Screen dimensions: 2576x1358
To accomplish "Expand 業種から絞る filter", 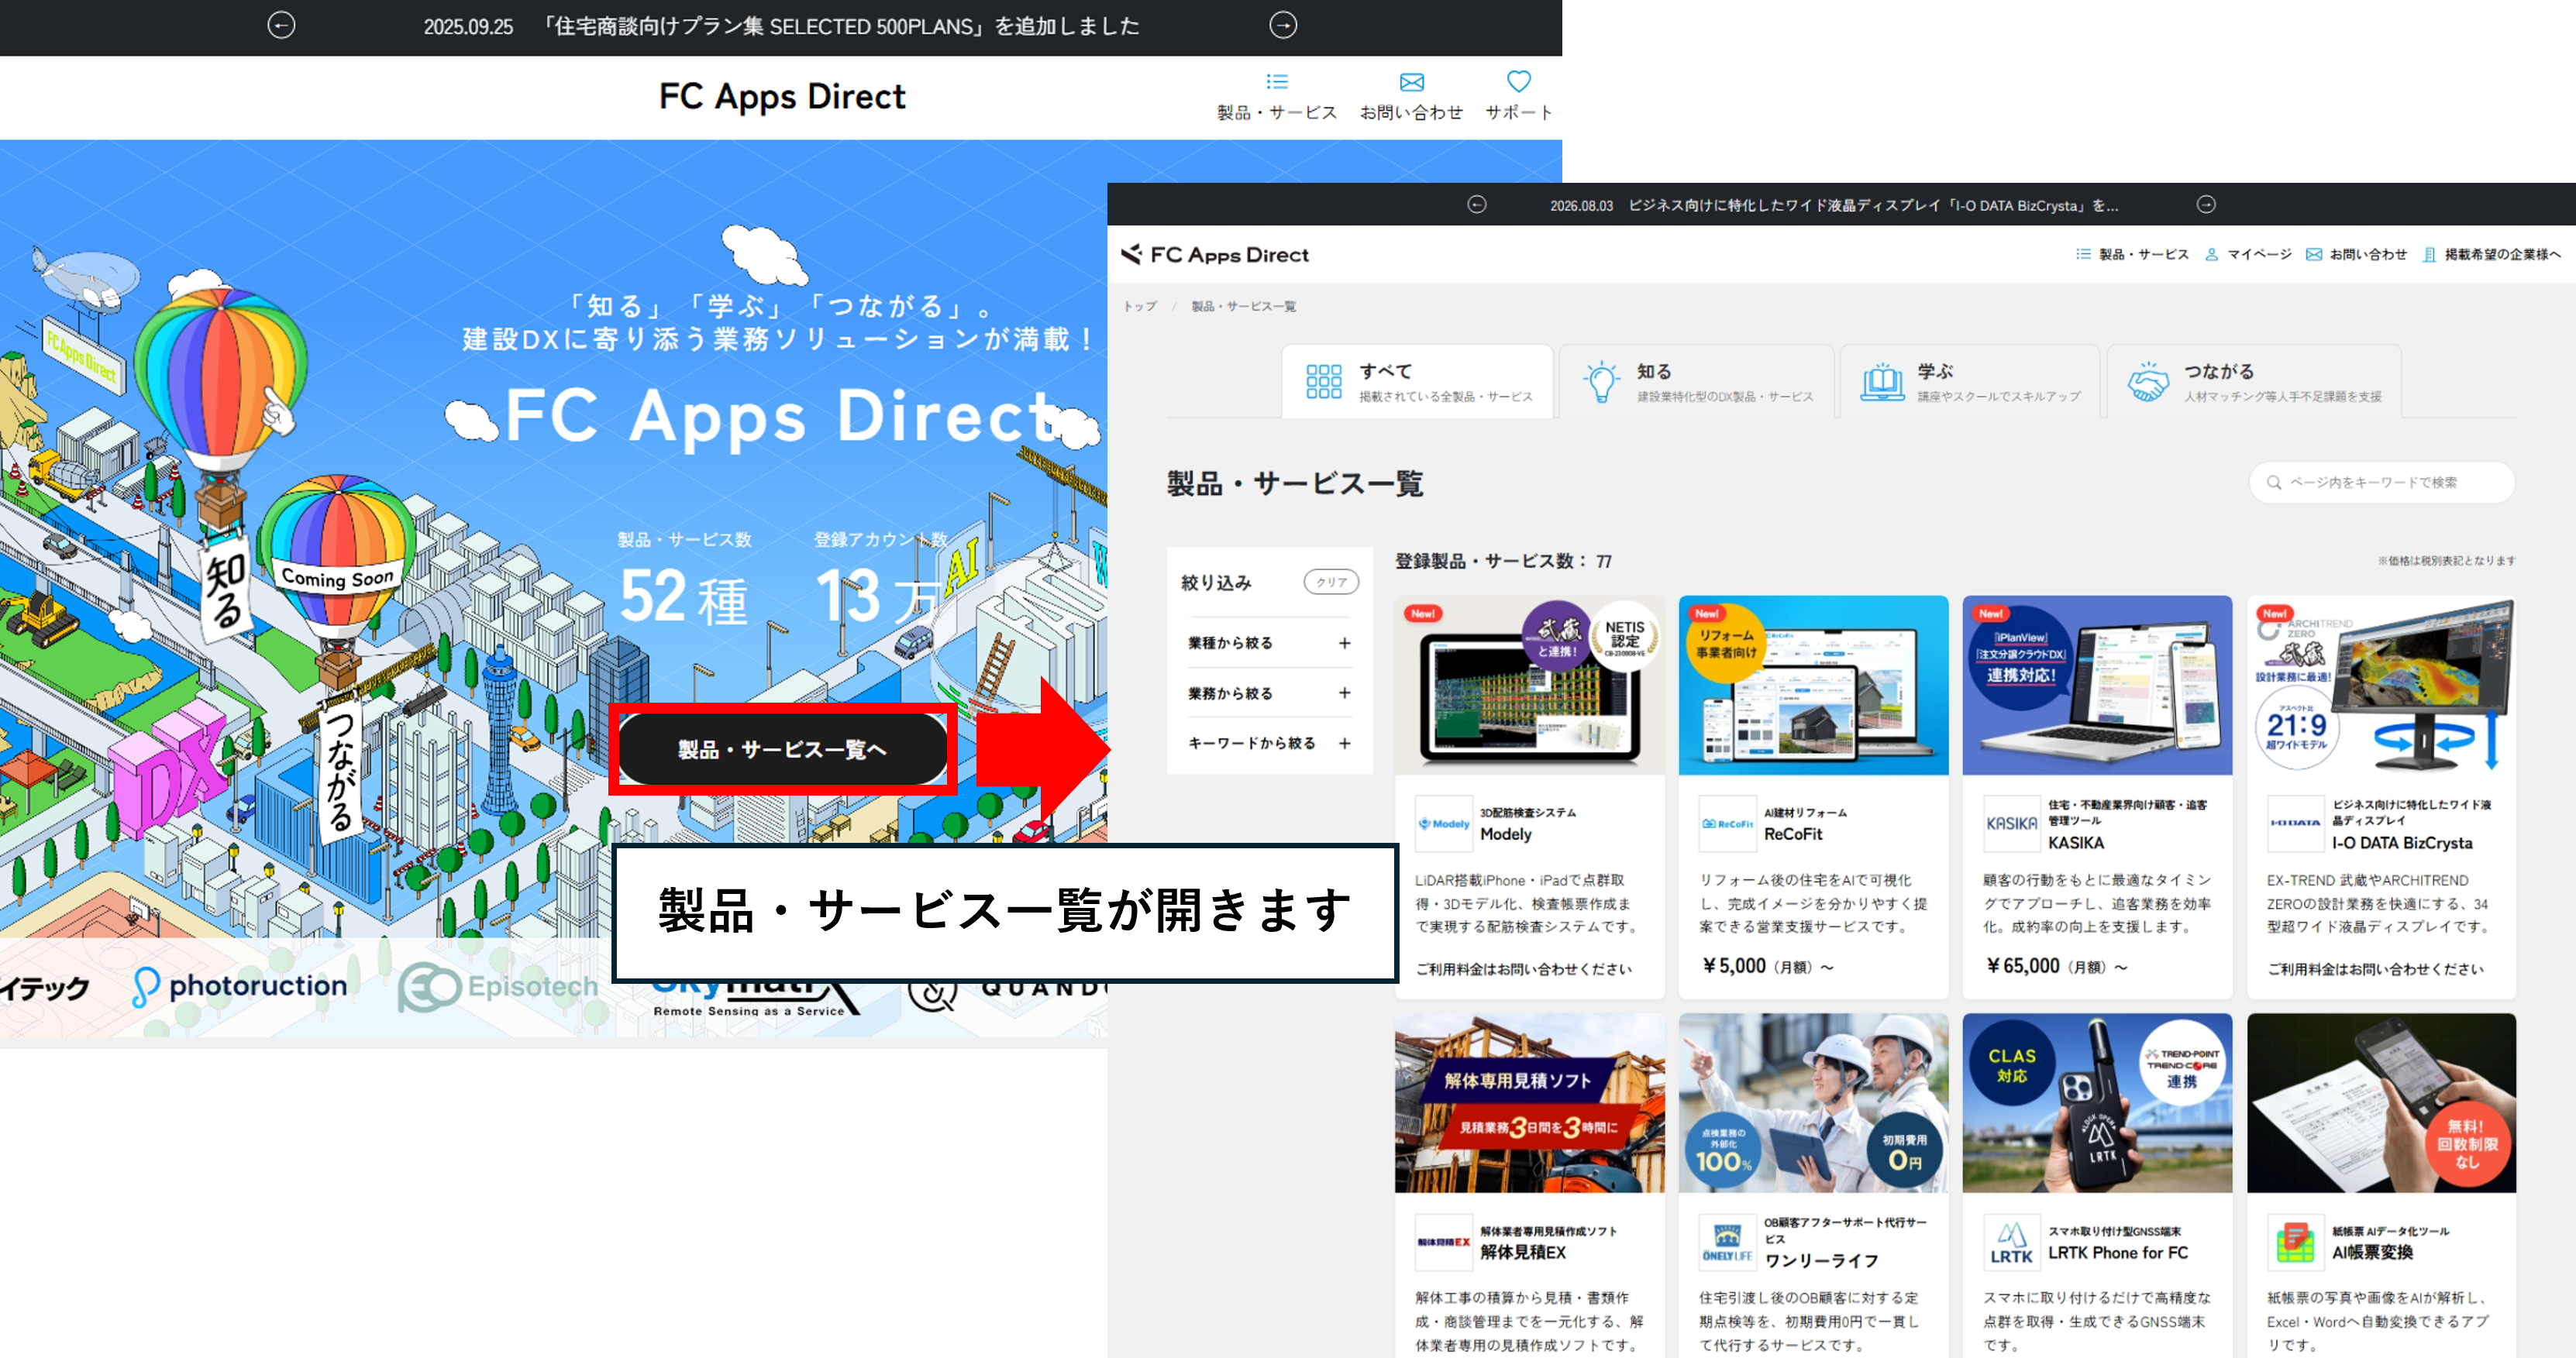I will click(1269, 644).
